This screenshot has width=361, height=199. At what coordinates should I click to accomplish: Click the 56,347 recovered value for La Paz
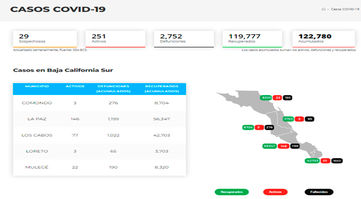click(x=162, y=119)
